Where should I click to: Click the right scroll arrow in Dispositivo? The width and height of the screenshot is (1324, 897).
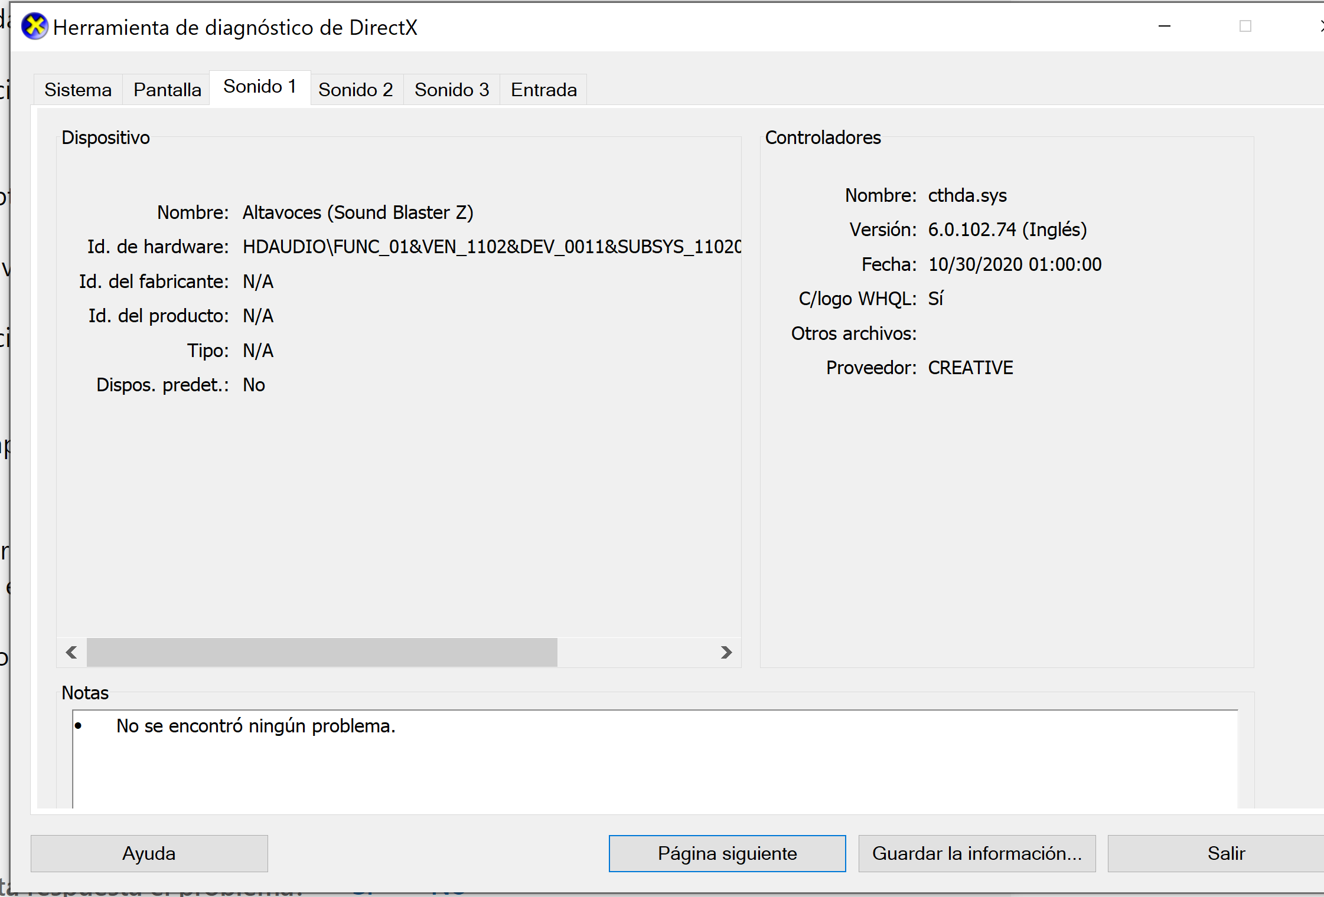726,652
